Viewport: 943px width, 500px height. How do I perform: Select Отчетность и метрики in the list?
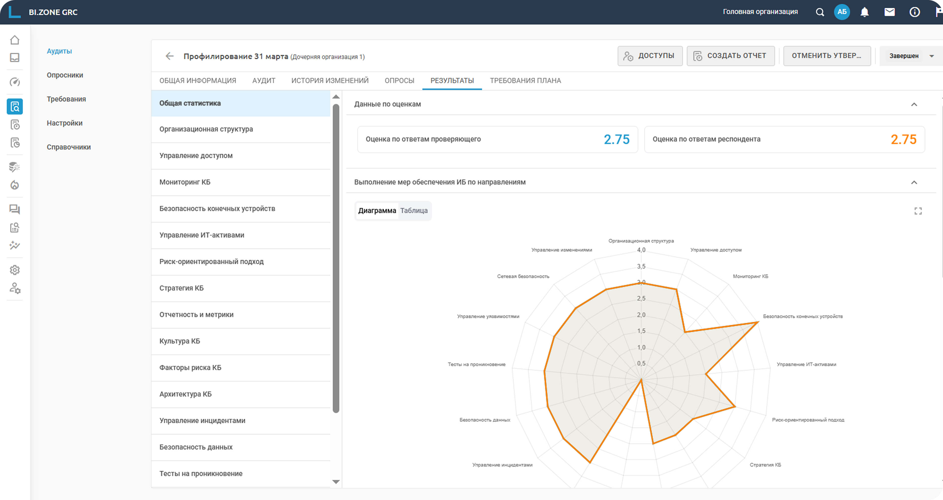pyautogui.click(x=241, y=315)
